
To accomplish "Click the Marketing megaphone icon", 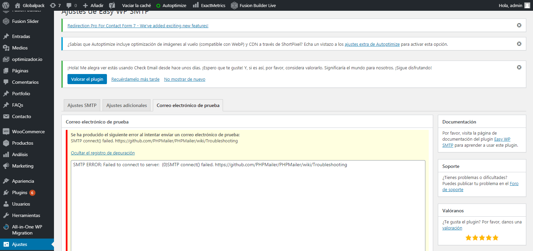I will 6,166.
